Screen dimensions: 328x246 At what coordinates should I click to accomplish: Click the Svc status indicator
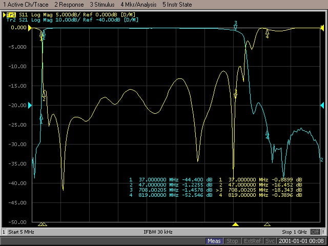(x=270, y=241)
